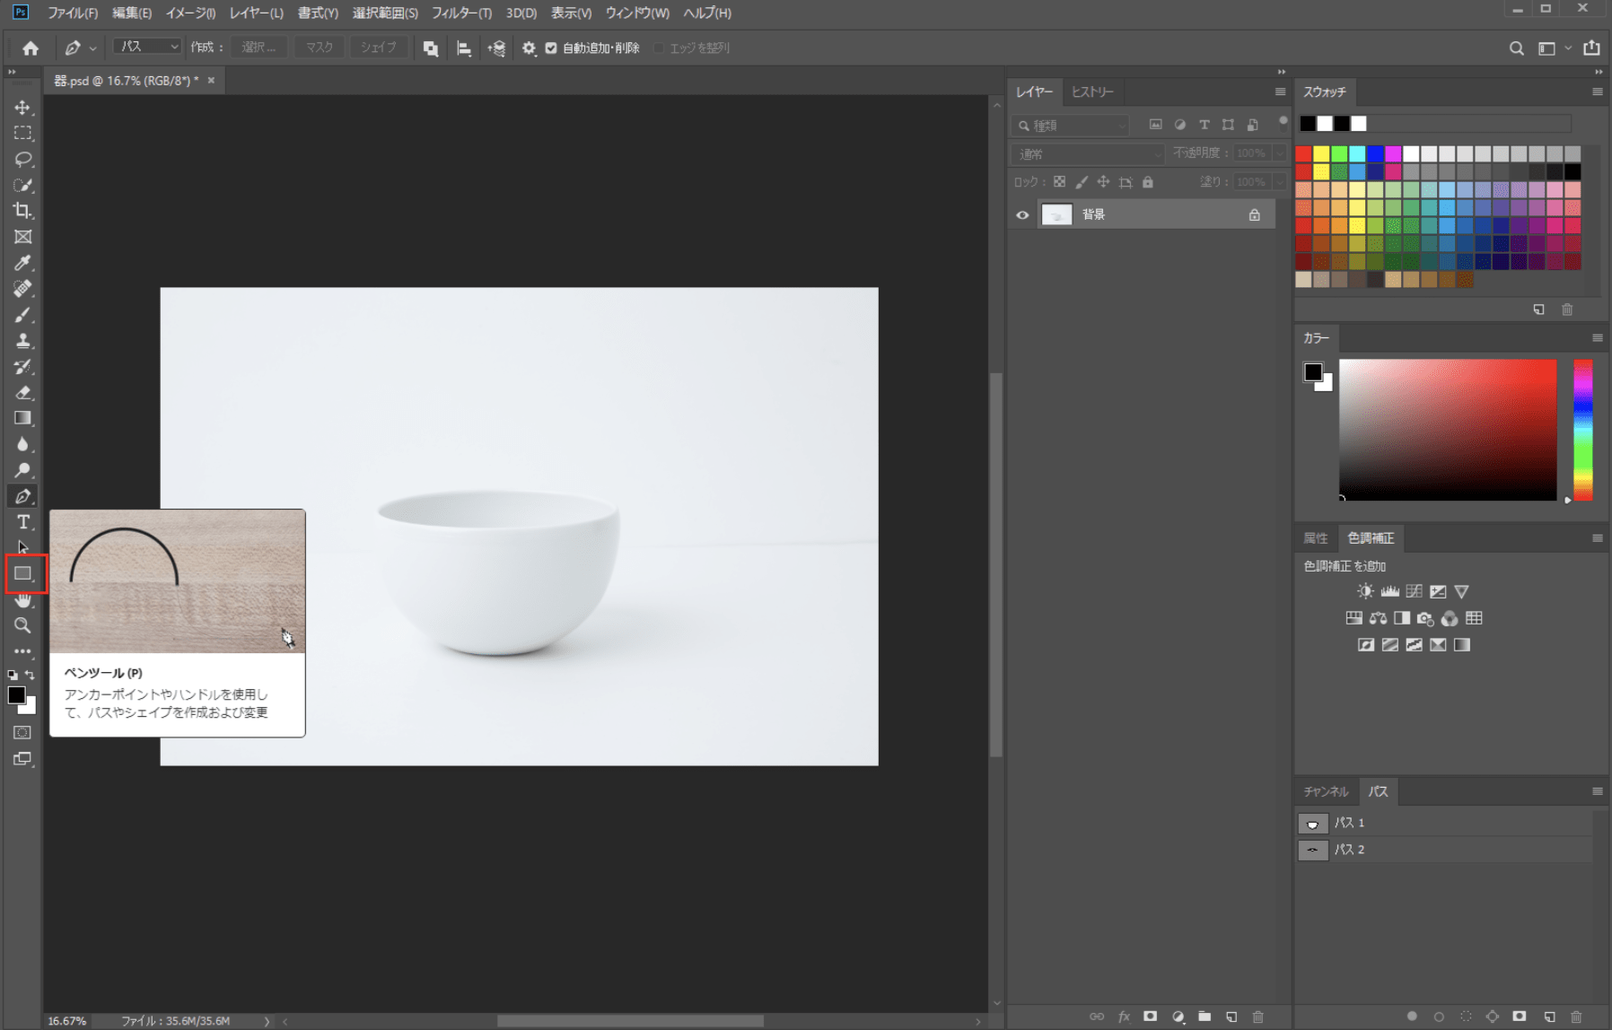The image size is (1612, 1030).
Task: Select the Eyedropper tool
Action: [x=22, y=263]
